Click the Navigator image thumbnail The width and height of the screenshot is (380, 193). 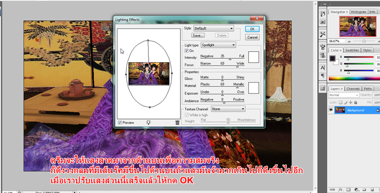point(358,27)
